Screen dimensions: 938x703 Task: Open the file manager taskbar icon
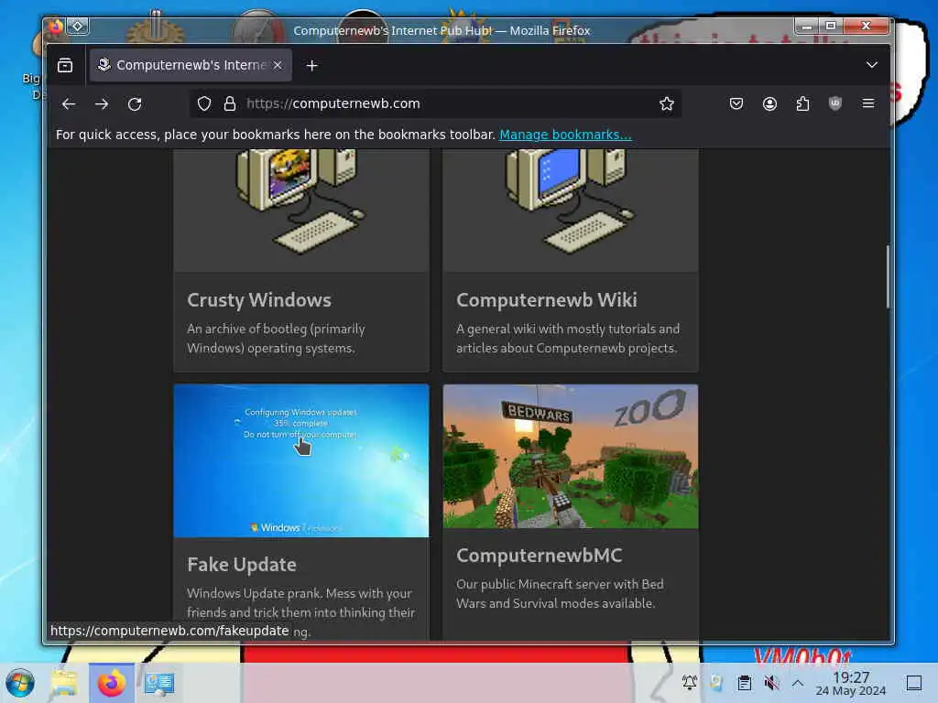point(64,683)
